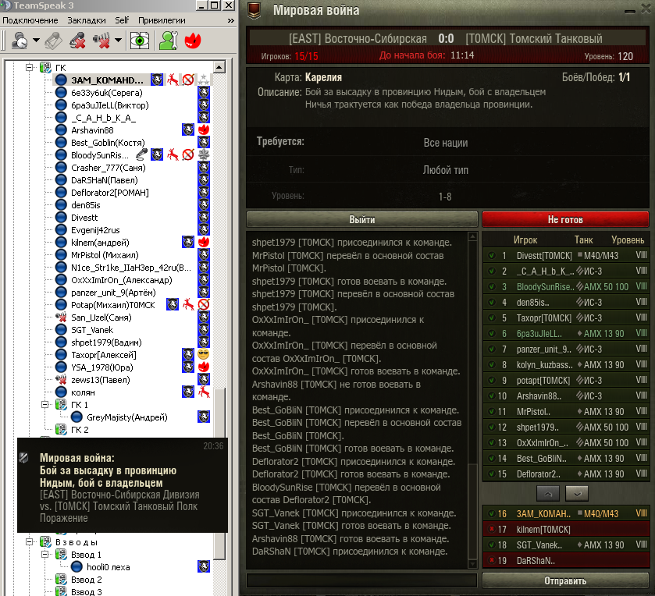
Task: Click the battle chat scrollbar up arrow
Action: (472, 236)
